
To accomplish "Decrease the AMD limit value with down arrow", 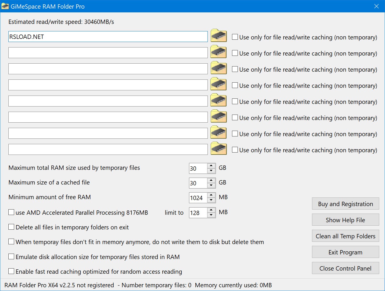I will [211, 215].
